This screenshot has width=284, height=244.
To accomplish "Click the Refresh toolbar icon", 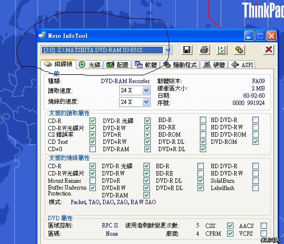I will click(222, 50).
